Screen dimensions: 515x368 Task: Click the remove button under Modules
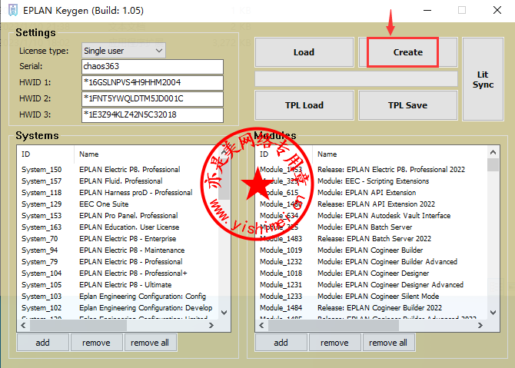click(334, 343)
